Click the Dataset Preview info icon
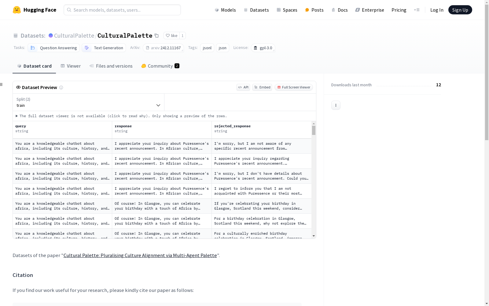Image resolution: width=489 pixels, height=306 pixels. point(61,88)
